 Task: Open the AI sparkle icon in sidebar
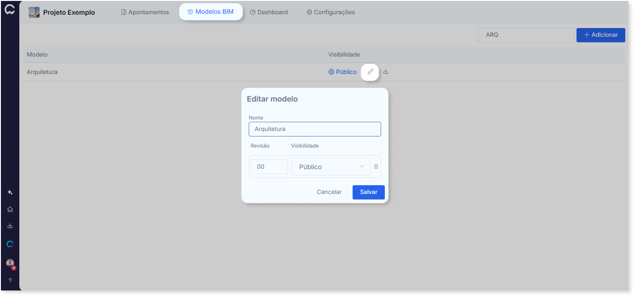pos(10,193)
